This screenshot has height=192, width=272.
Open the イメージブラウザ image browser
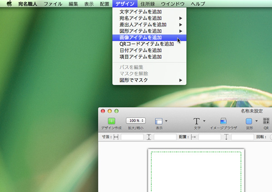(x=223, y=121)
